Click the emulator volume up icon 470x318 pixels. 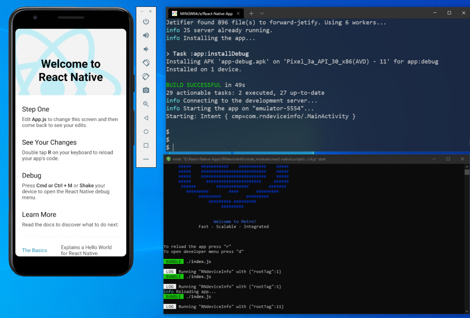click(x=146, y=35)
